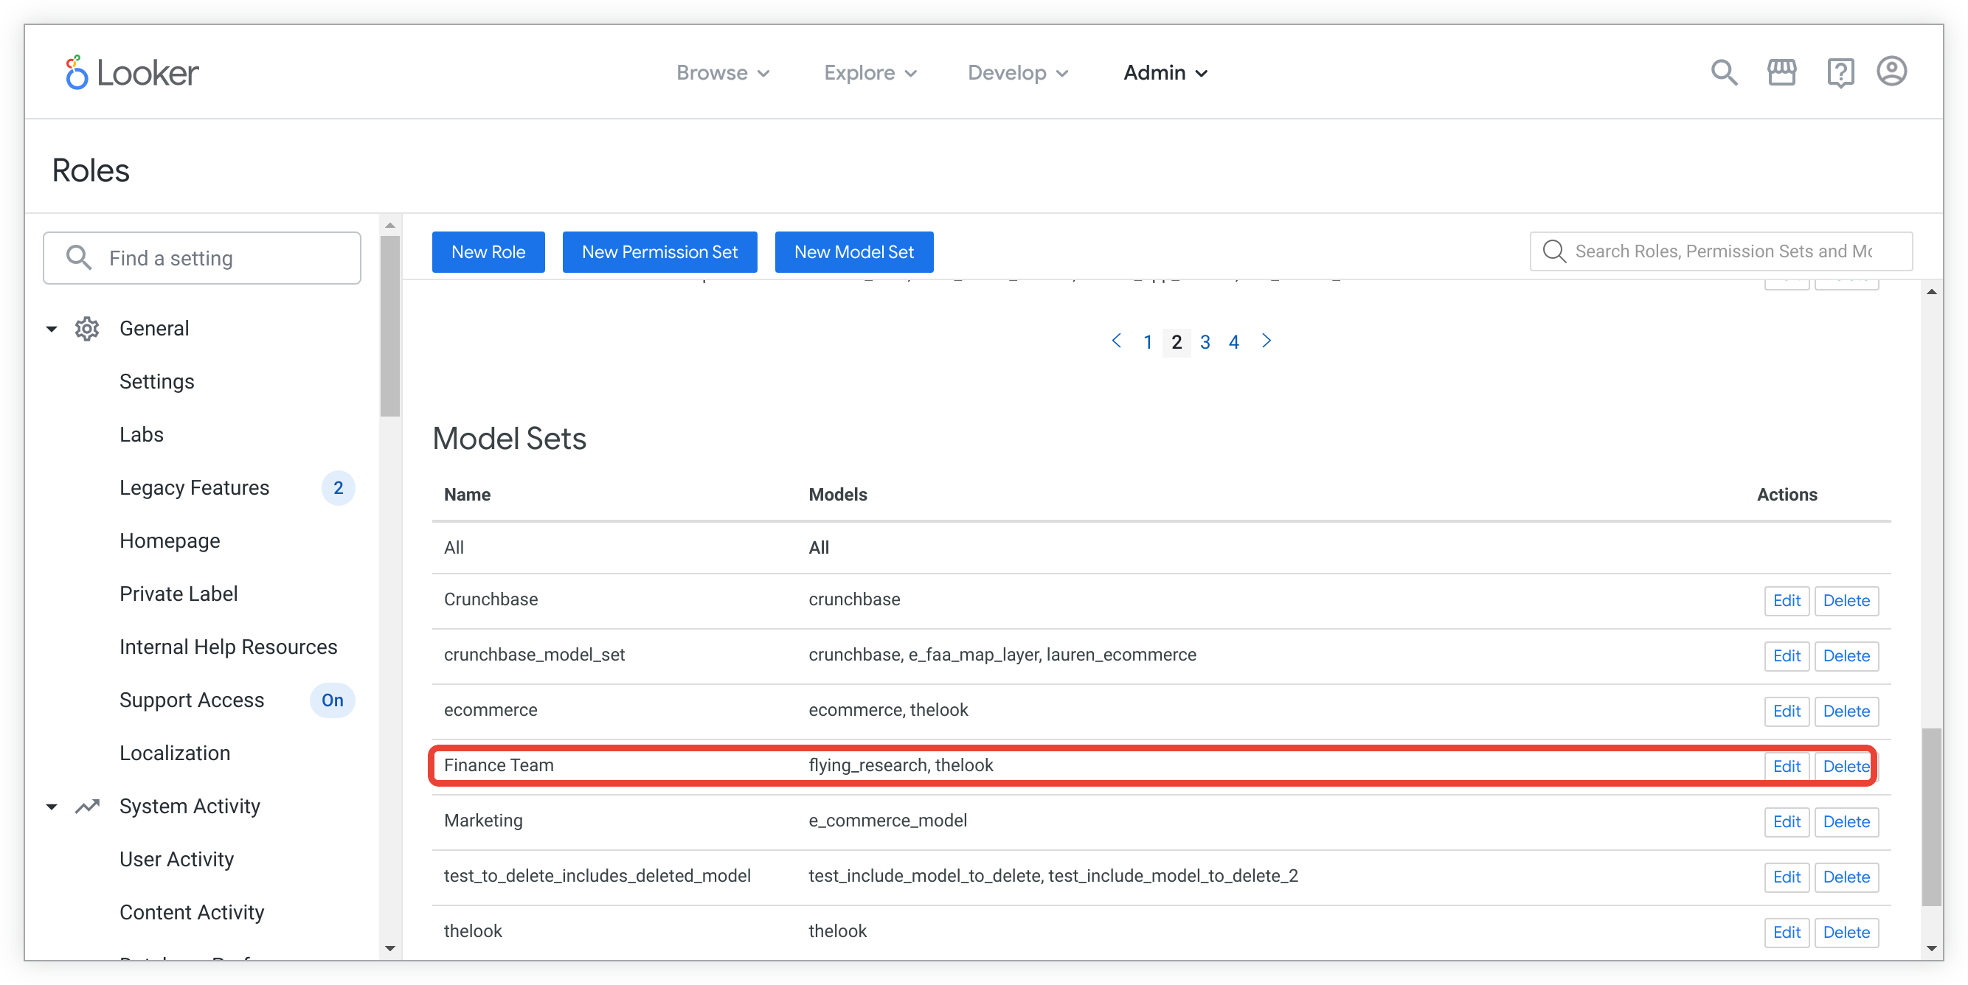Expand the System Activity section
The image size is (1968, 985).
52,804
